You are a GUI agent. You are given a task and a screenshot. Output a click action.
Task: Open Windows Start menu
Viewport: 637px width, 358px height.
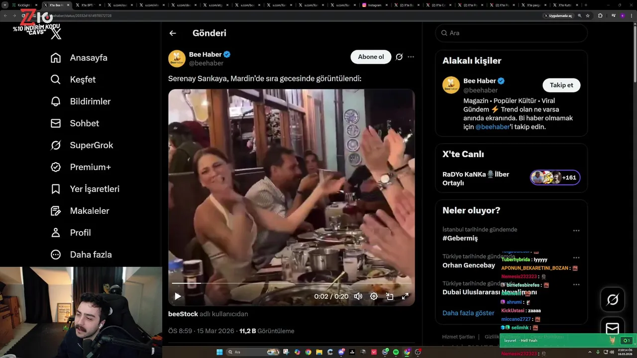click(x=219, y=352)
